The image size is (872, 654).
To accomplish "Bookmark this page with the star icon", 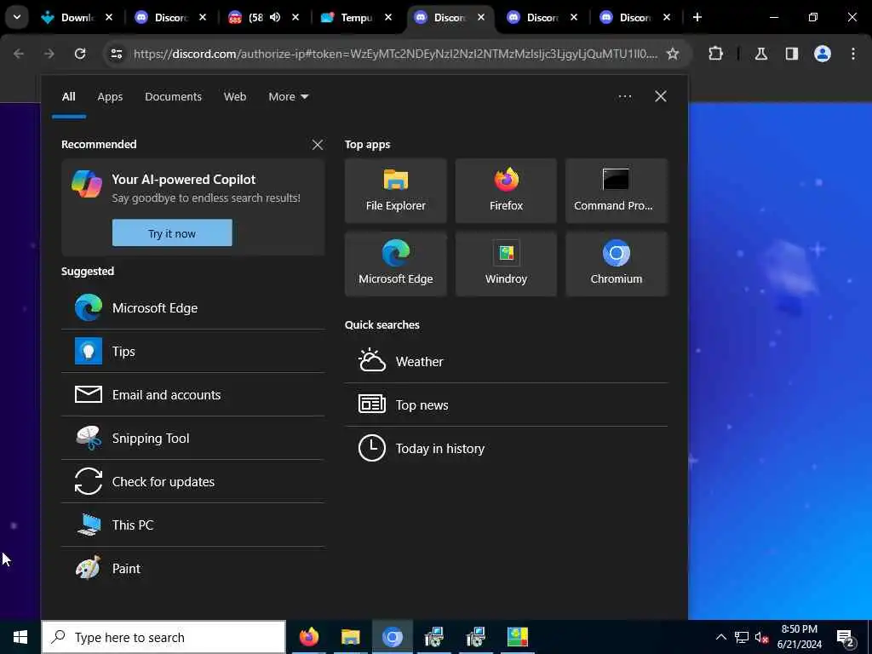I will pyautogui.click(x=673, y=54).
